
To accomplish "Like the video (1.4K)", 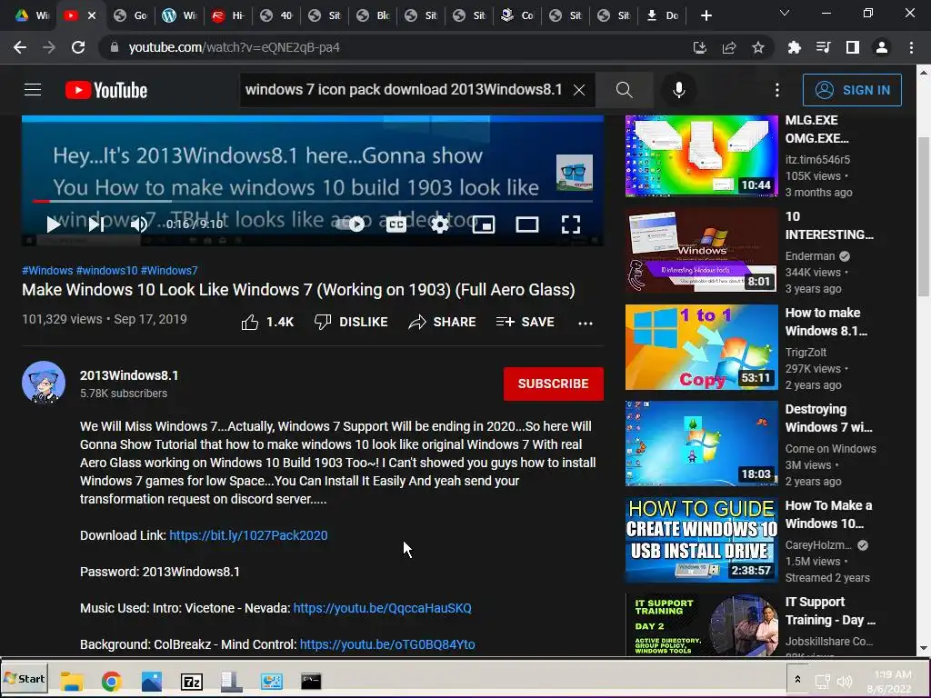I will (267, 323).
